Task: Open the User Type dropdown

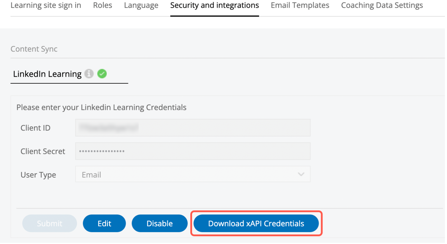Action: tap(193, 174)
